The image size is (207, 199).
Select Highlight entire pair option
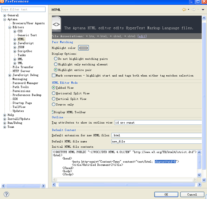coord(56,70)
